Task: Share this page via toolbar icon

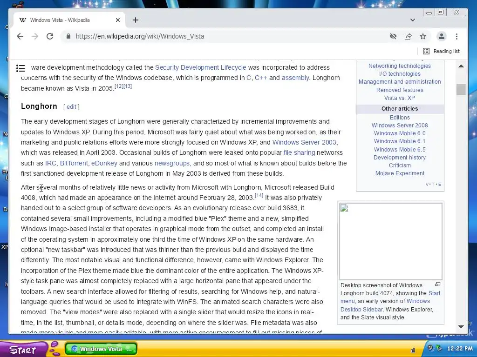Action: pyautogui.click(x=408, y=36)
